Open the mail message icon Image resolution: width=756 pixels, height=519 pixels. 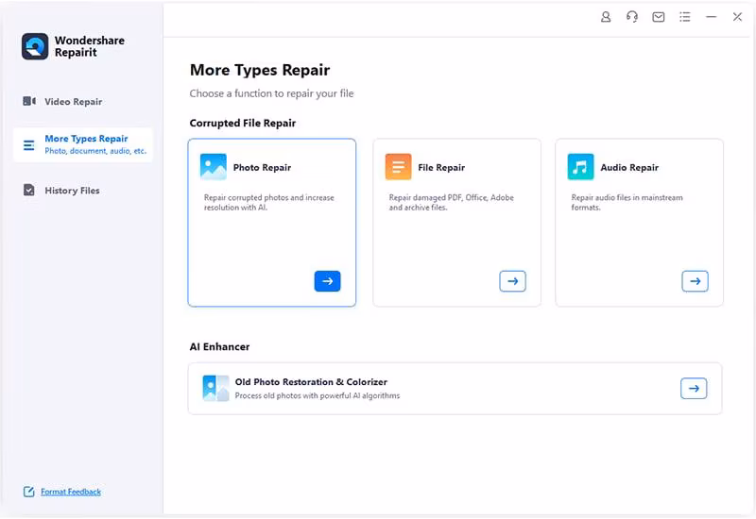click(658, 17)
